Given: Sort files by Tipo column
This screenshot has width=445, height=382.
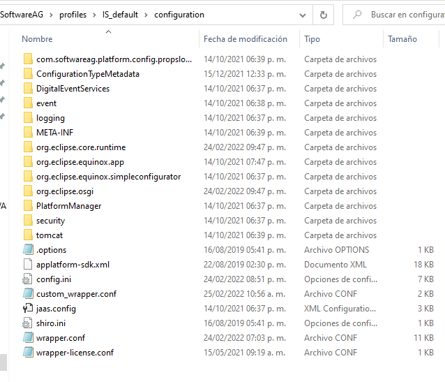Looking at the screenshot, I should point(312,39).
